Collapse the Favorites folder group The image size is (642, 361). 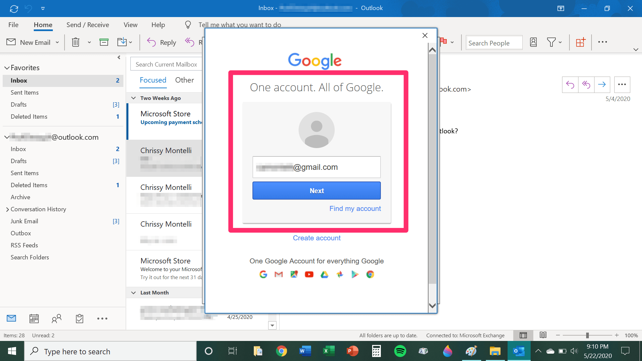pos(7,68)
